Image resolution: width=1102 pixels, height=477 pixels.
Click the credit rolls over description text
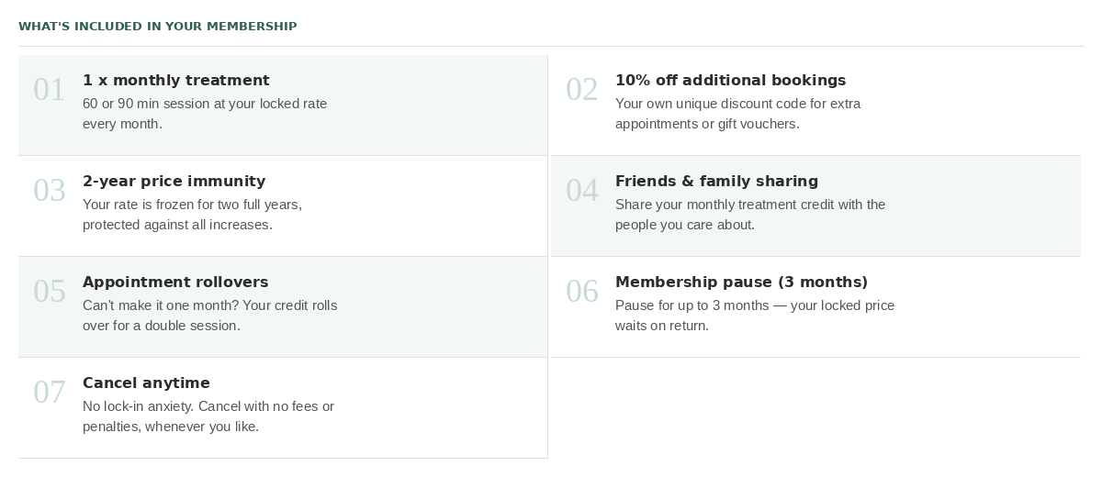pyautogui.click(x=209, y=316)
